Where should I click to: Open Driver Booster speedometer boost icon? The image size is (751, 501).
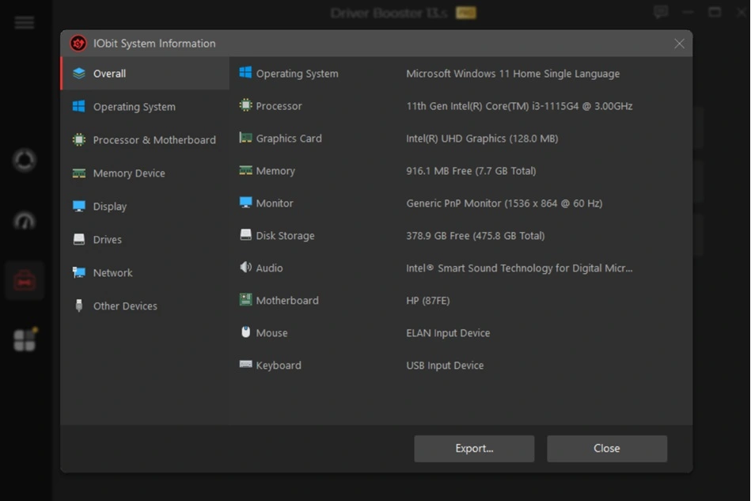click(x=25, y=222)
